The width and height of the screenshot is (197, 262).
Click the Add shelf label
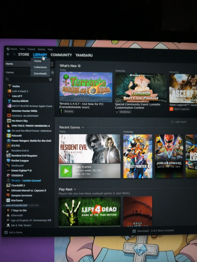point(181,122)
